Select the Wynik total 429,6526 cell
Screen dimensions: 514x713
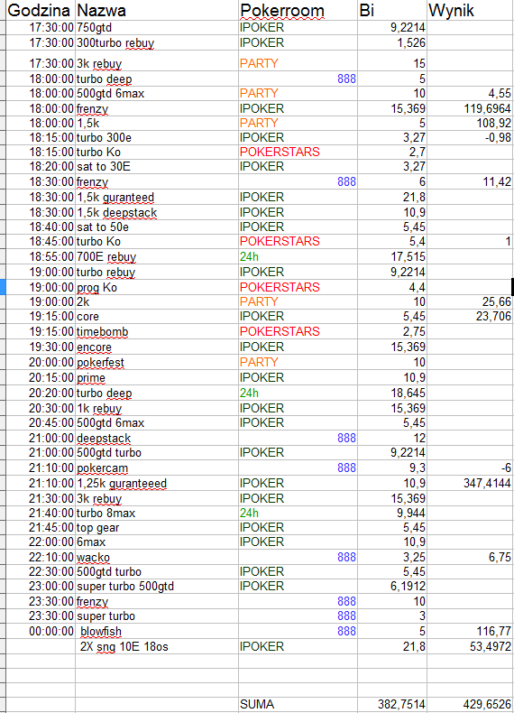tap(470, 704)
